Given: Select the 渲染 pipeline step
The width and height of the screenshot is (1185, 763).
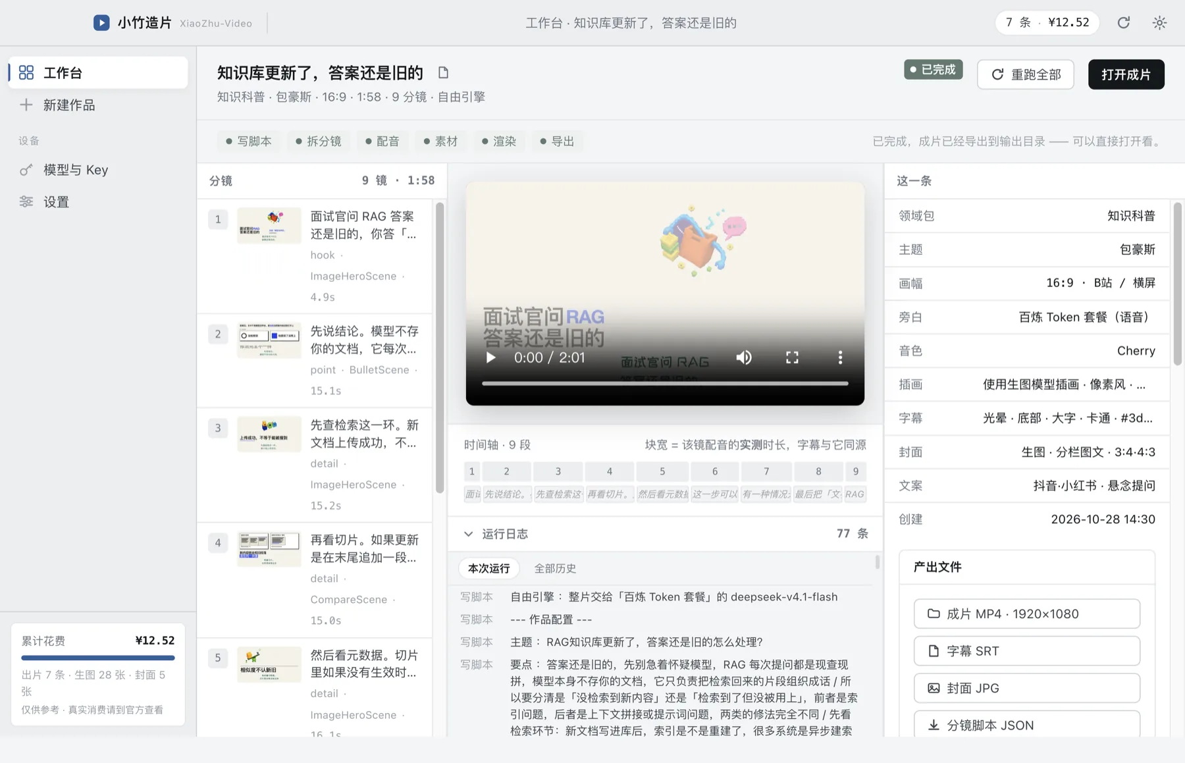Looking at the screenshot, I should pos(498,142).
